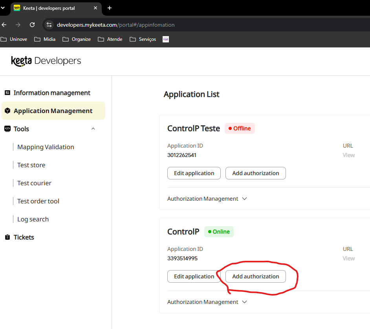Open the tab search dropdown arrow
This screenshot has width=370, height=329.
click(3, 8)
